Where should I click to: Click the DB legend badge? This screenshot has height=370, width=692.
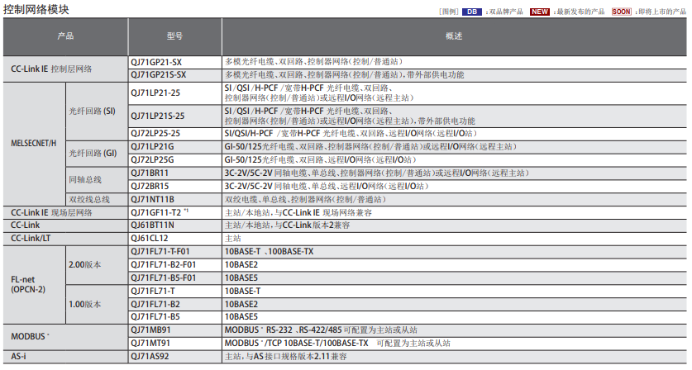(472, 12)
